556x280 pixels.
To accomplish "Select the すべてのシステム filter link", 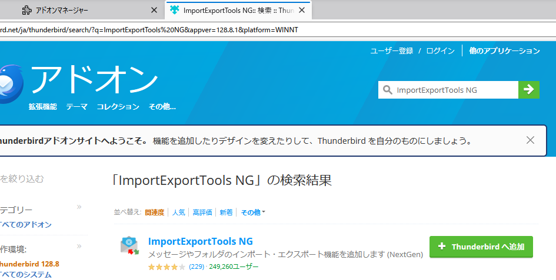I will [25, 275].
